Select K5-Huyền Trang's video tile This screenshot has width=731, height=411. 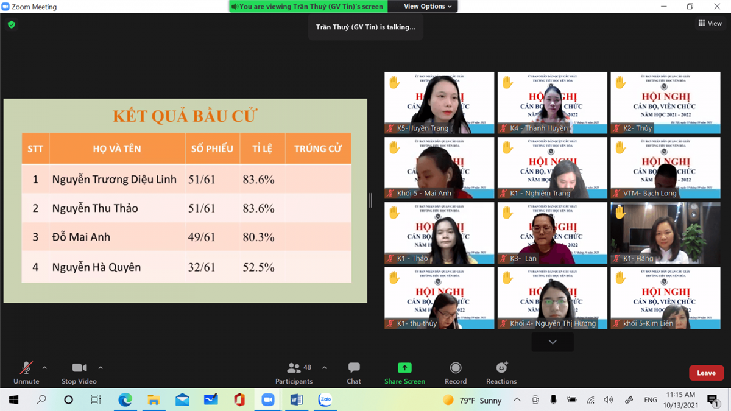click(x=439, y=103)
